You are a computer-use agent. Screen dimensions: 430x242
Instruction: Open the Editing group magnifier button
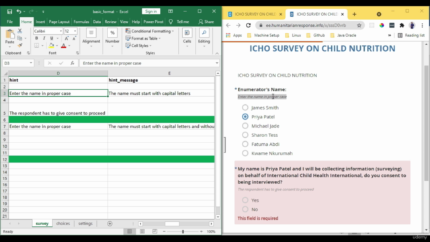(204, 37)
